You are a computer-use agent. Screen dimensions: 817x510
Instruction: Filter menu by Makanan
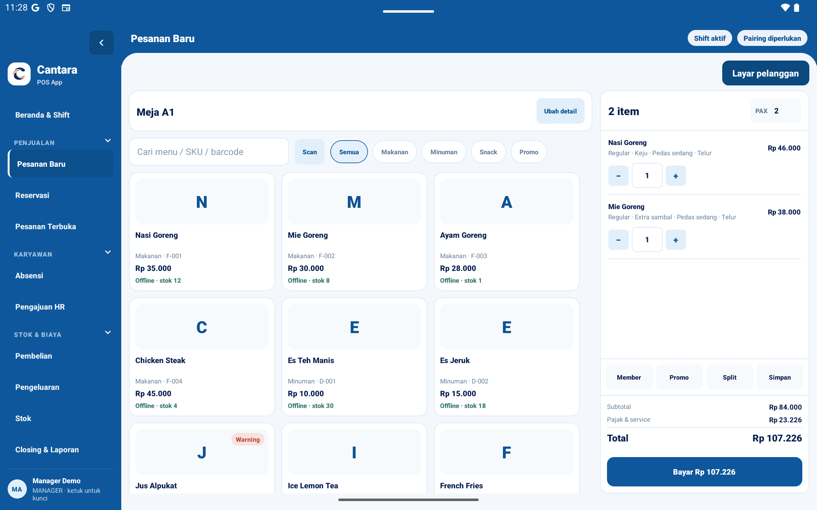394,152
